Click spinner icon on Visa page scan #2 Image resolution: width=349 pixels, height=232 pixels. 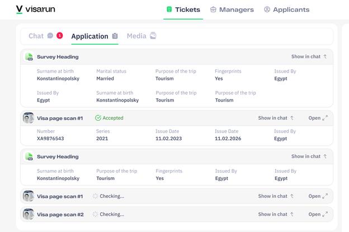coord(95,214)
